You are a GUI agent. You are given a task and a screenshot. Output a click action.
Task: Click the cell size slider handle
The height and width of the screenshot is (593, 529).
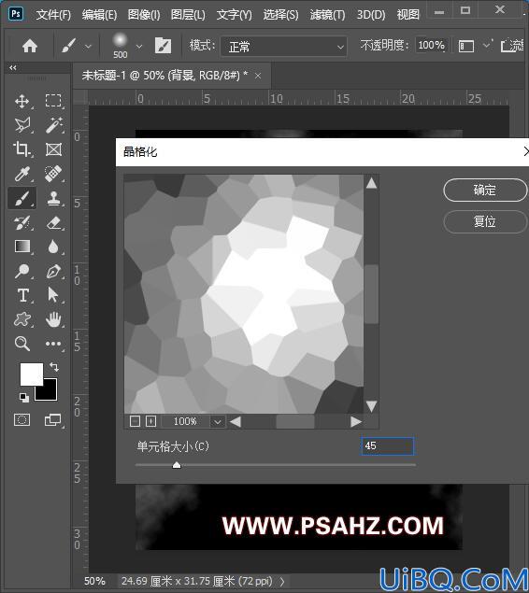point(177,465)
